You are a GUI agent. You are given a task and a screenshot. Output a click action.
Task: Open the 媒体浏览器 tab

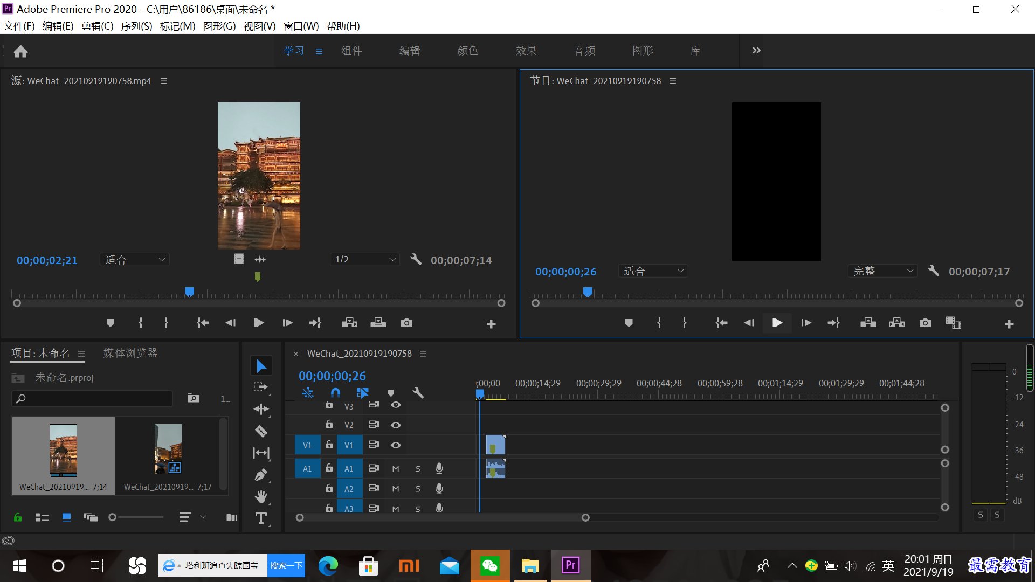[130, 353]
